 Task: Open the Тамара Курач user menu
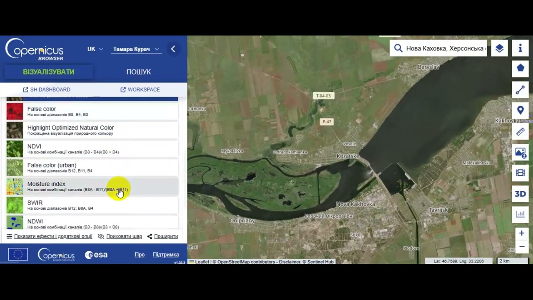[136, 49]
